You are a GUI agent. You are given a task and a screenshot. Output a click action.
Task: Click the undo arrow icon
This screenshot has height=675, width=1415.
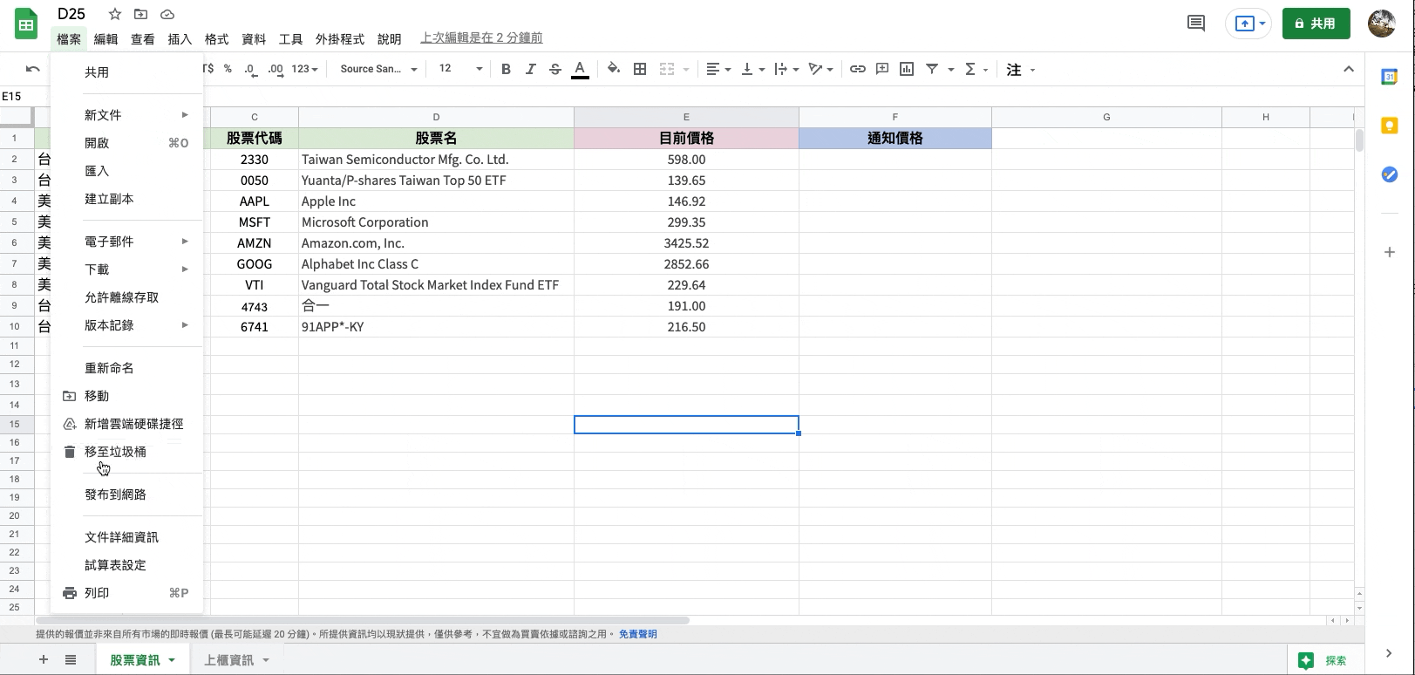tap(33, 69)
